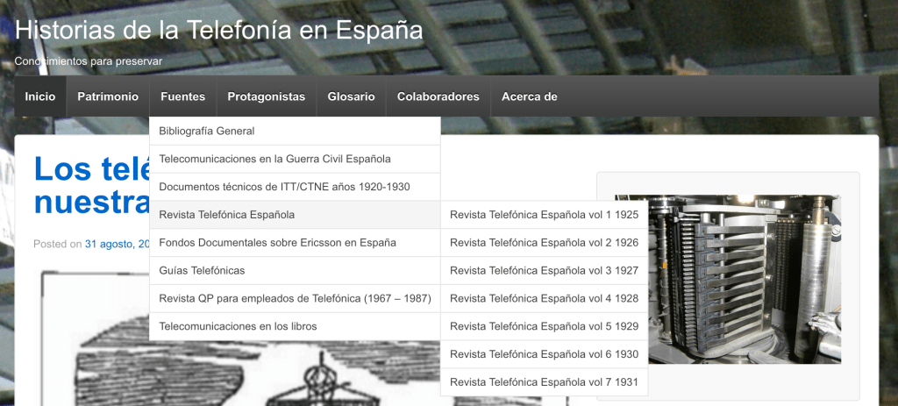Open Revista Telefónica Española vol 1 1925
898x406 pixels.
[x=544, y=215]
